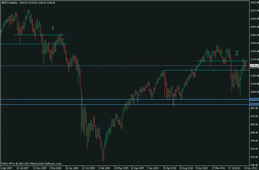Click the 1426.90 price scale value
Viewport: 259px width, 170px height.
255,35
